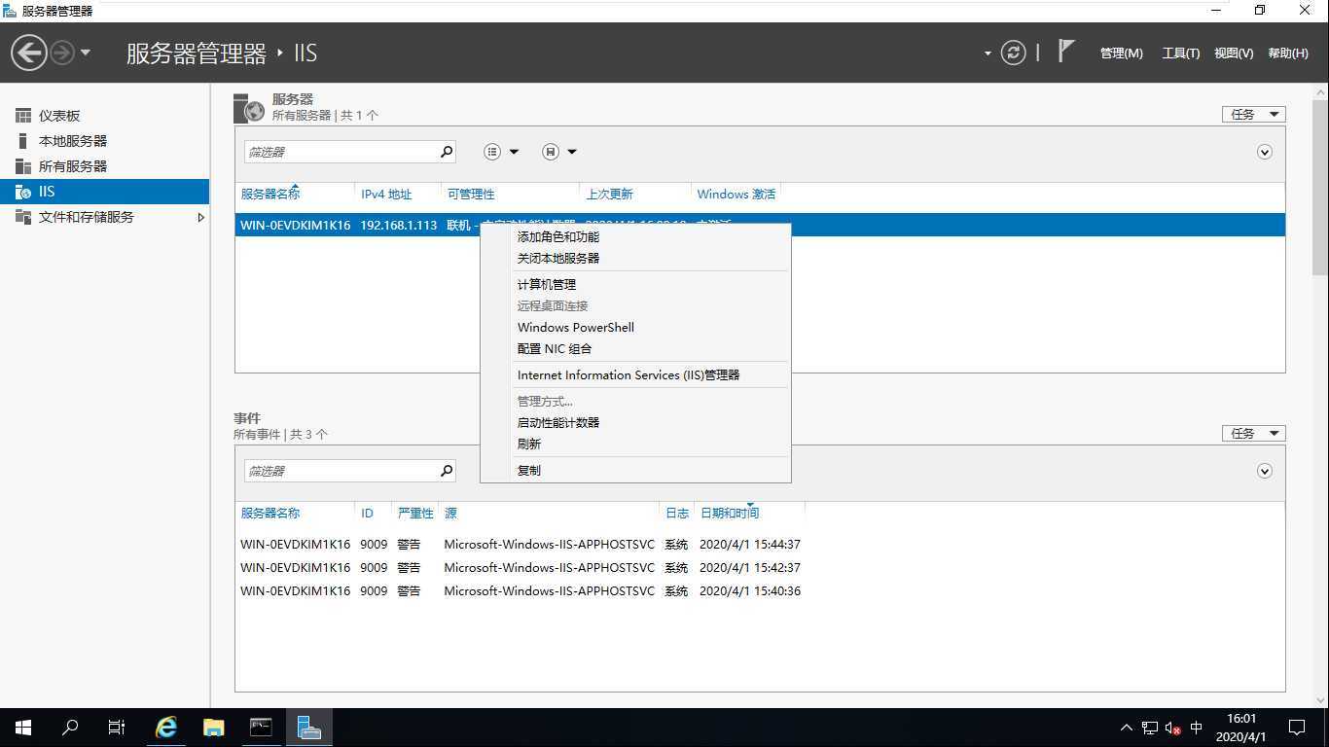Open the 工具(T) menu
The image size is (1329, 747).
(1180, 53)
